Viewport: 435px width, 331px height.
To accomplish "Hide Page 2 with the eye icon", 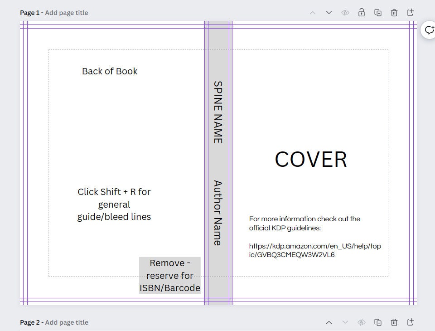I will [x=361, y=322].
